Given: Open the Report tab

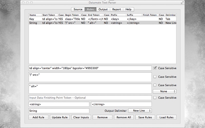Looking at the screenshot, I should [x=117, y=9].
